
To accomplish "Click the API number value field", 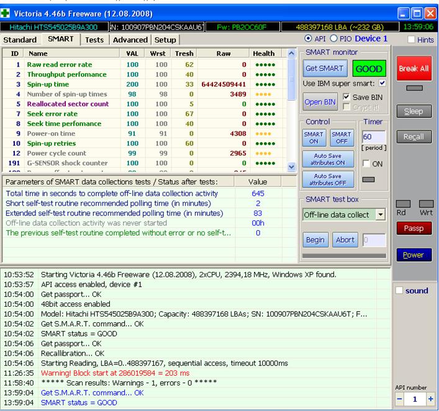I will (x=415, y=399).
